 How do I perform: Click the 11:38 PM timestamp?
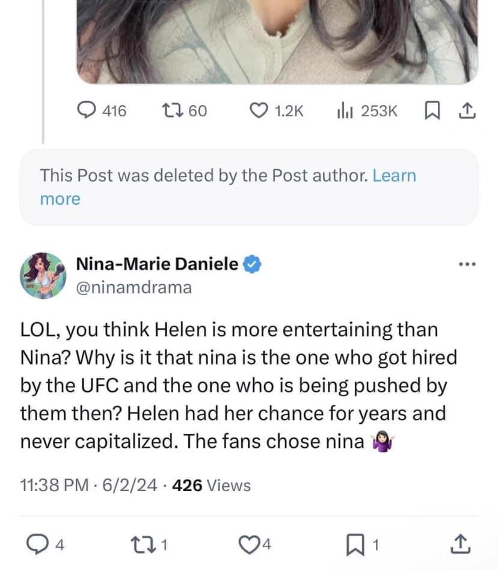54,485
